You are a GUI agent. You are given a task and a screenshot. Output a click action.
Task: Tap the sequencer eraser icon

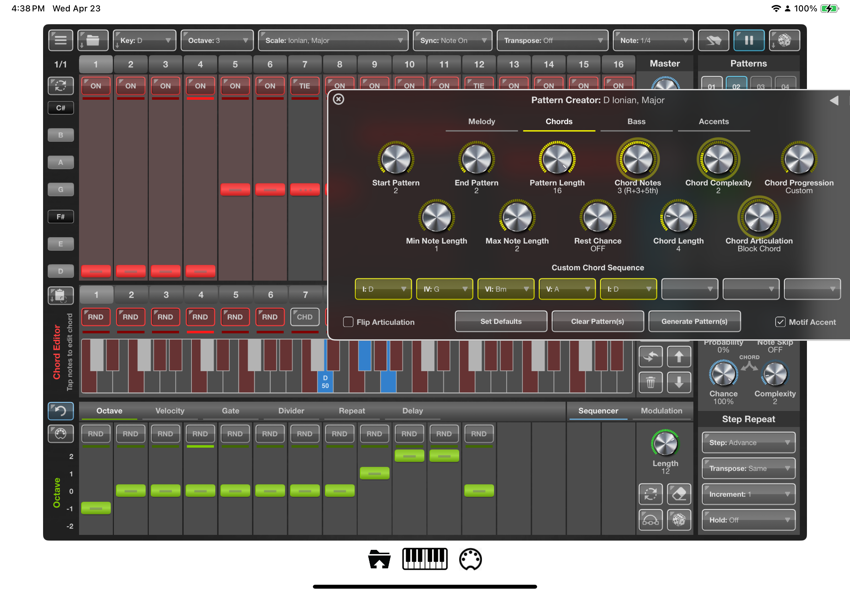(x=679, y=494)
